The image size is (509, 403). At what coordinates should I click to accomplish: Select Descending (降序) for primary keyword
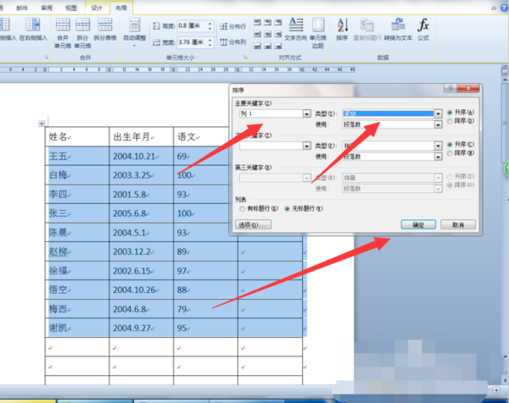point(450,121)
